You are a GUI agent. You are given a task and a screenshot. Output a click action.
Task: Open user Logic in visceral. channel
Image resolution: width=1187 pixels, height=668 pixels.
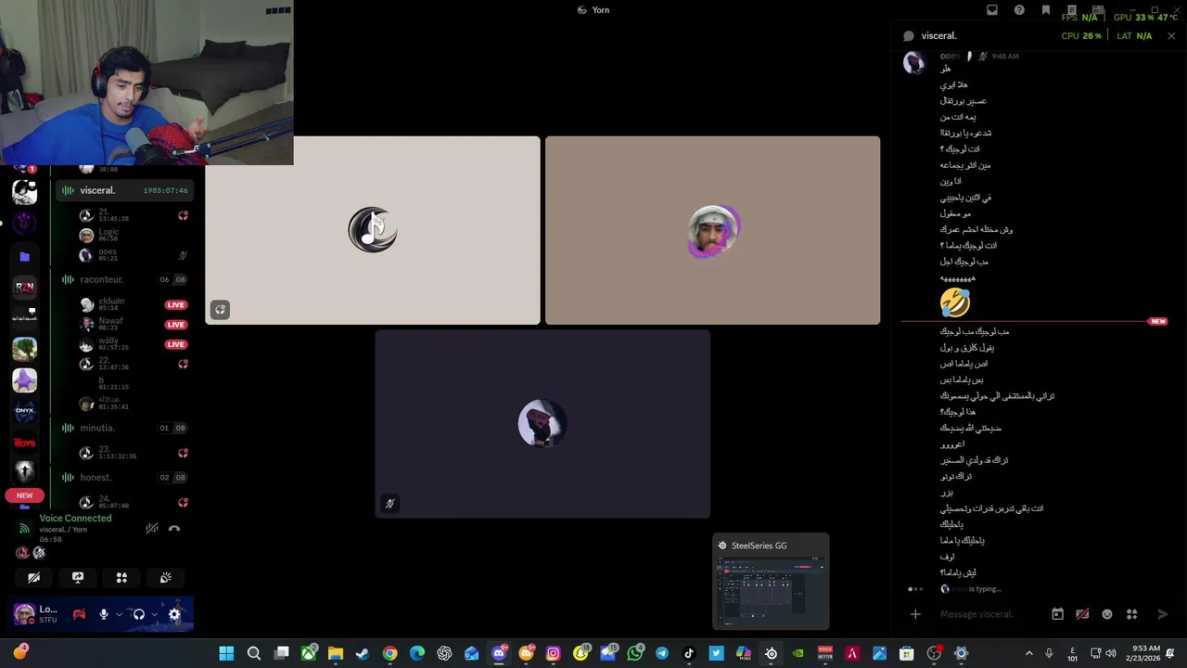pos(134,236)
